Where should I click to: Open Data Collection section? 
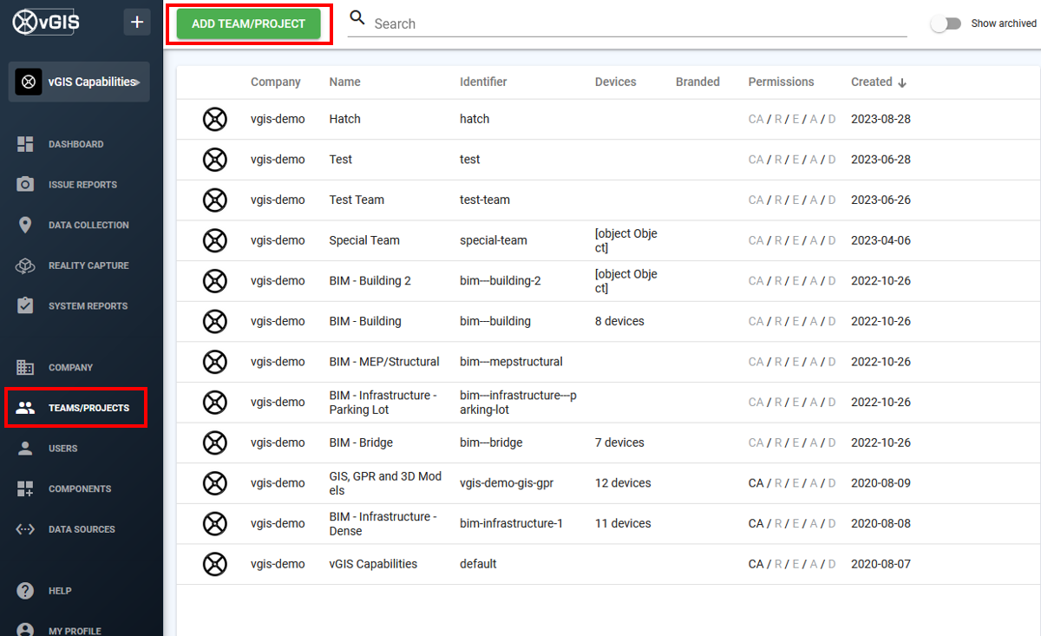88,225
